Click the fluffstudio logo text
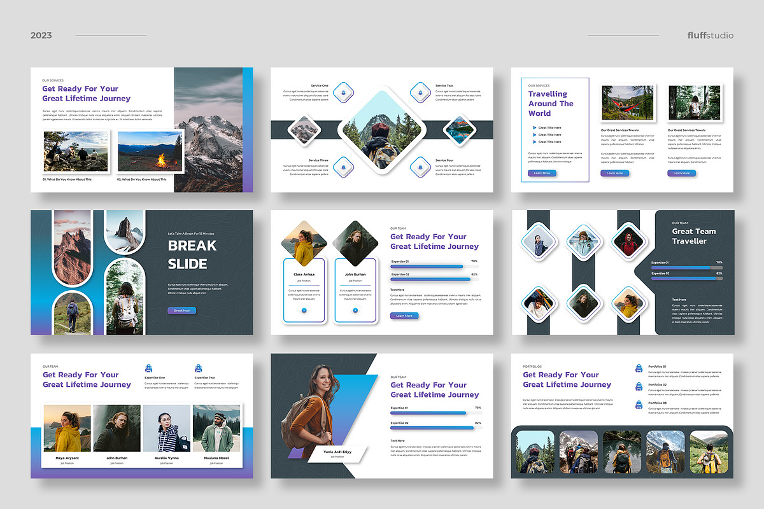 tap(711, 36)
